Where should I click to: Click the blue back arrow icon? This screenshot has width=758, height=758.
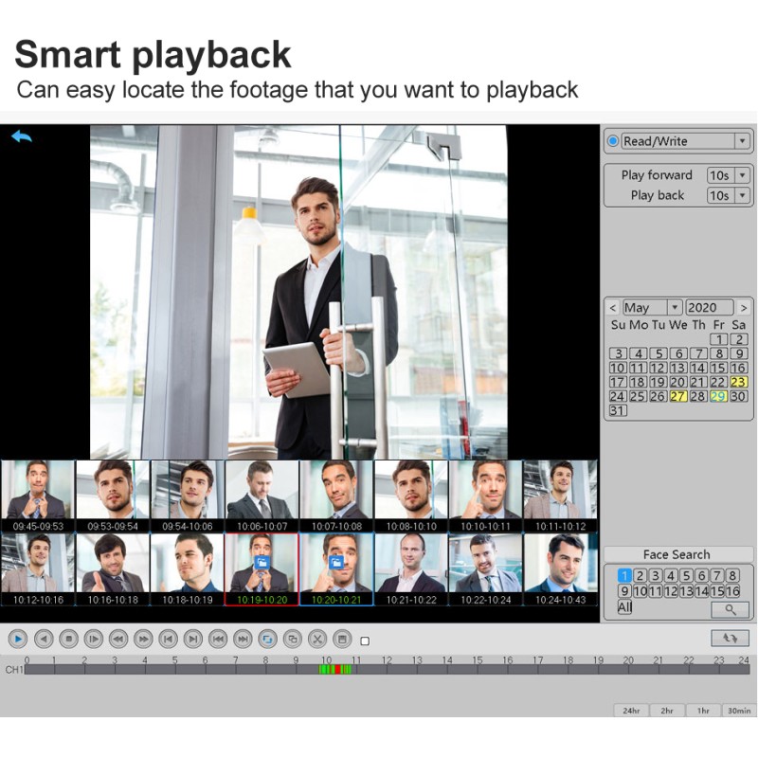21,136
